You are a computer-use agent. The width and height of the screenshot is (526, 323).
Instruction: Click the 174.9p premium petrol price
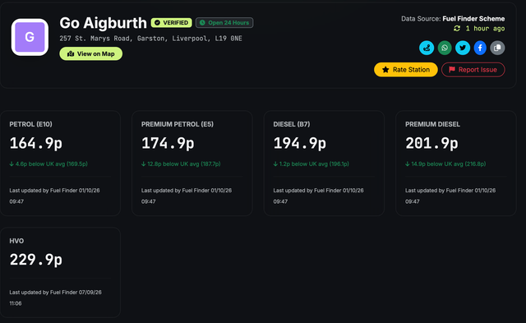tap(168, 144)
